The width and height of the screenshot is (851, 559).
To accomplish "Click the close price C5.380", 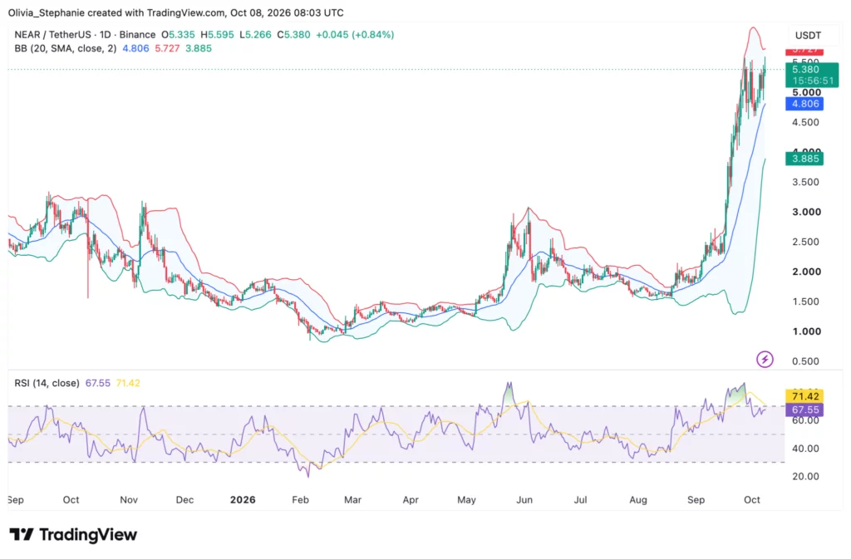I will [x=293, y=35].
